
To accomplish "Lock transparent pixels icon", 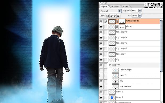I will click(107, 16).
